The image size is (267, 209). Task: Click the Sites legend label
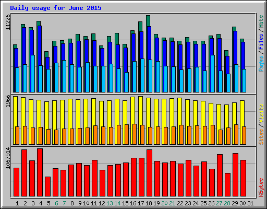(261, 137)
